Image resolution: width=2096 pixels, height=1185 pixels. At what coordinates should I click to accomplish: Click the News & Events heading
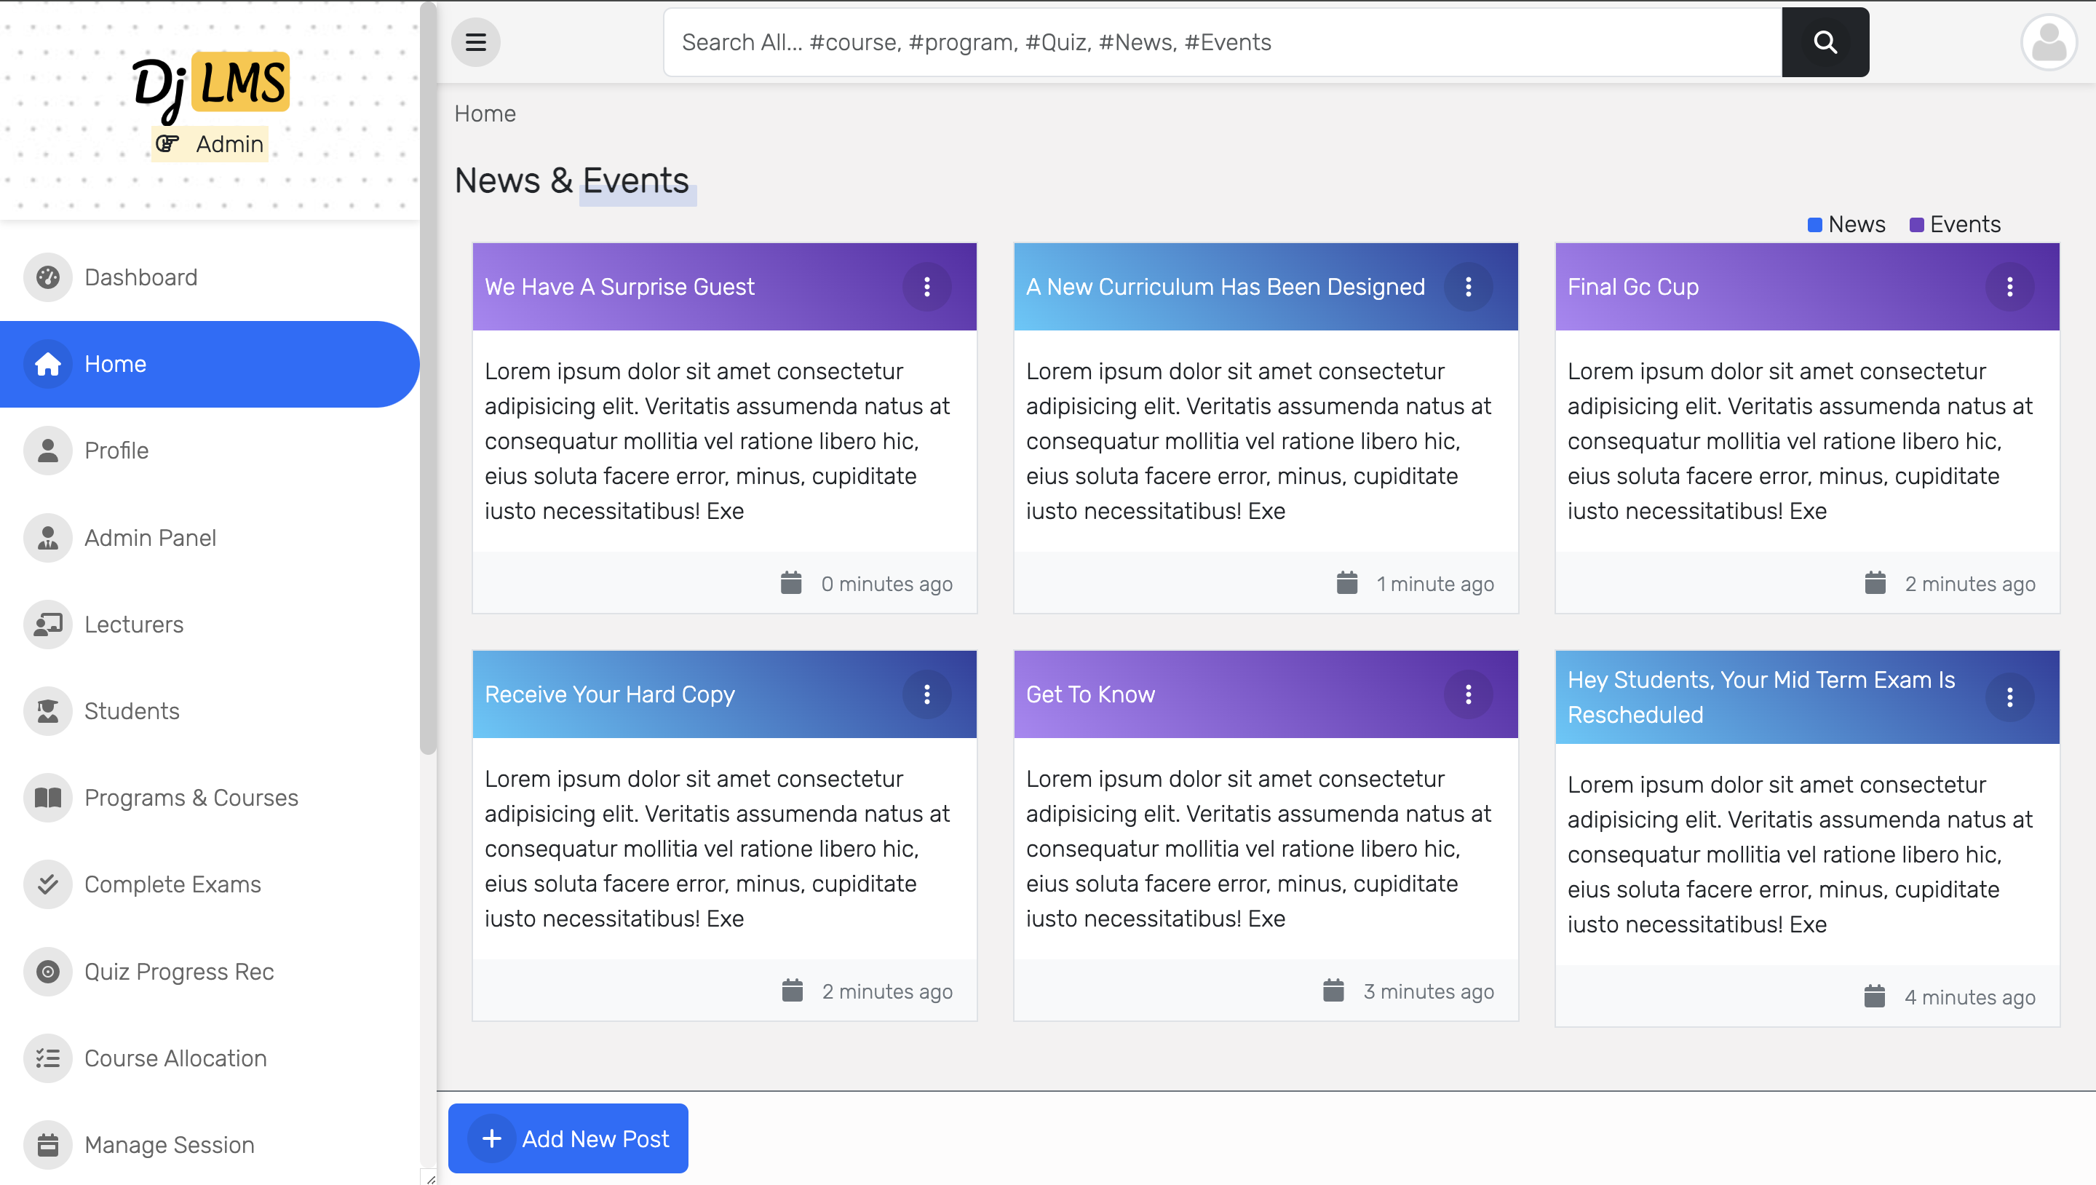point(571,181)
